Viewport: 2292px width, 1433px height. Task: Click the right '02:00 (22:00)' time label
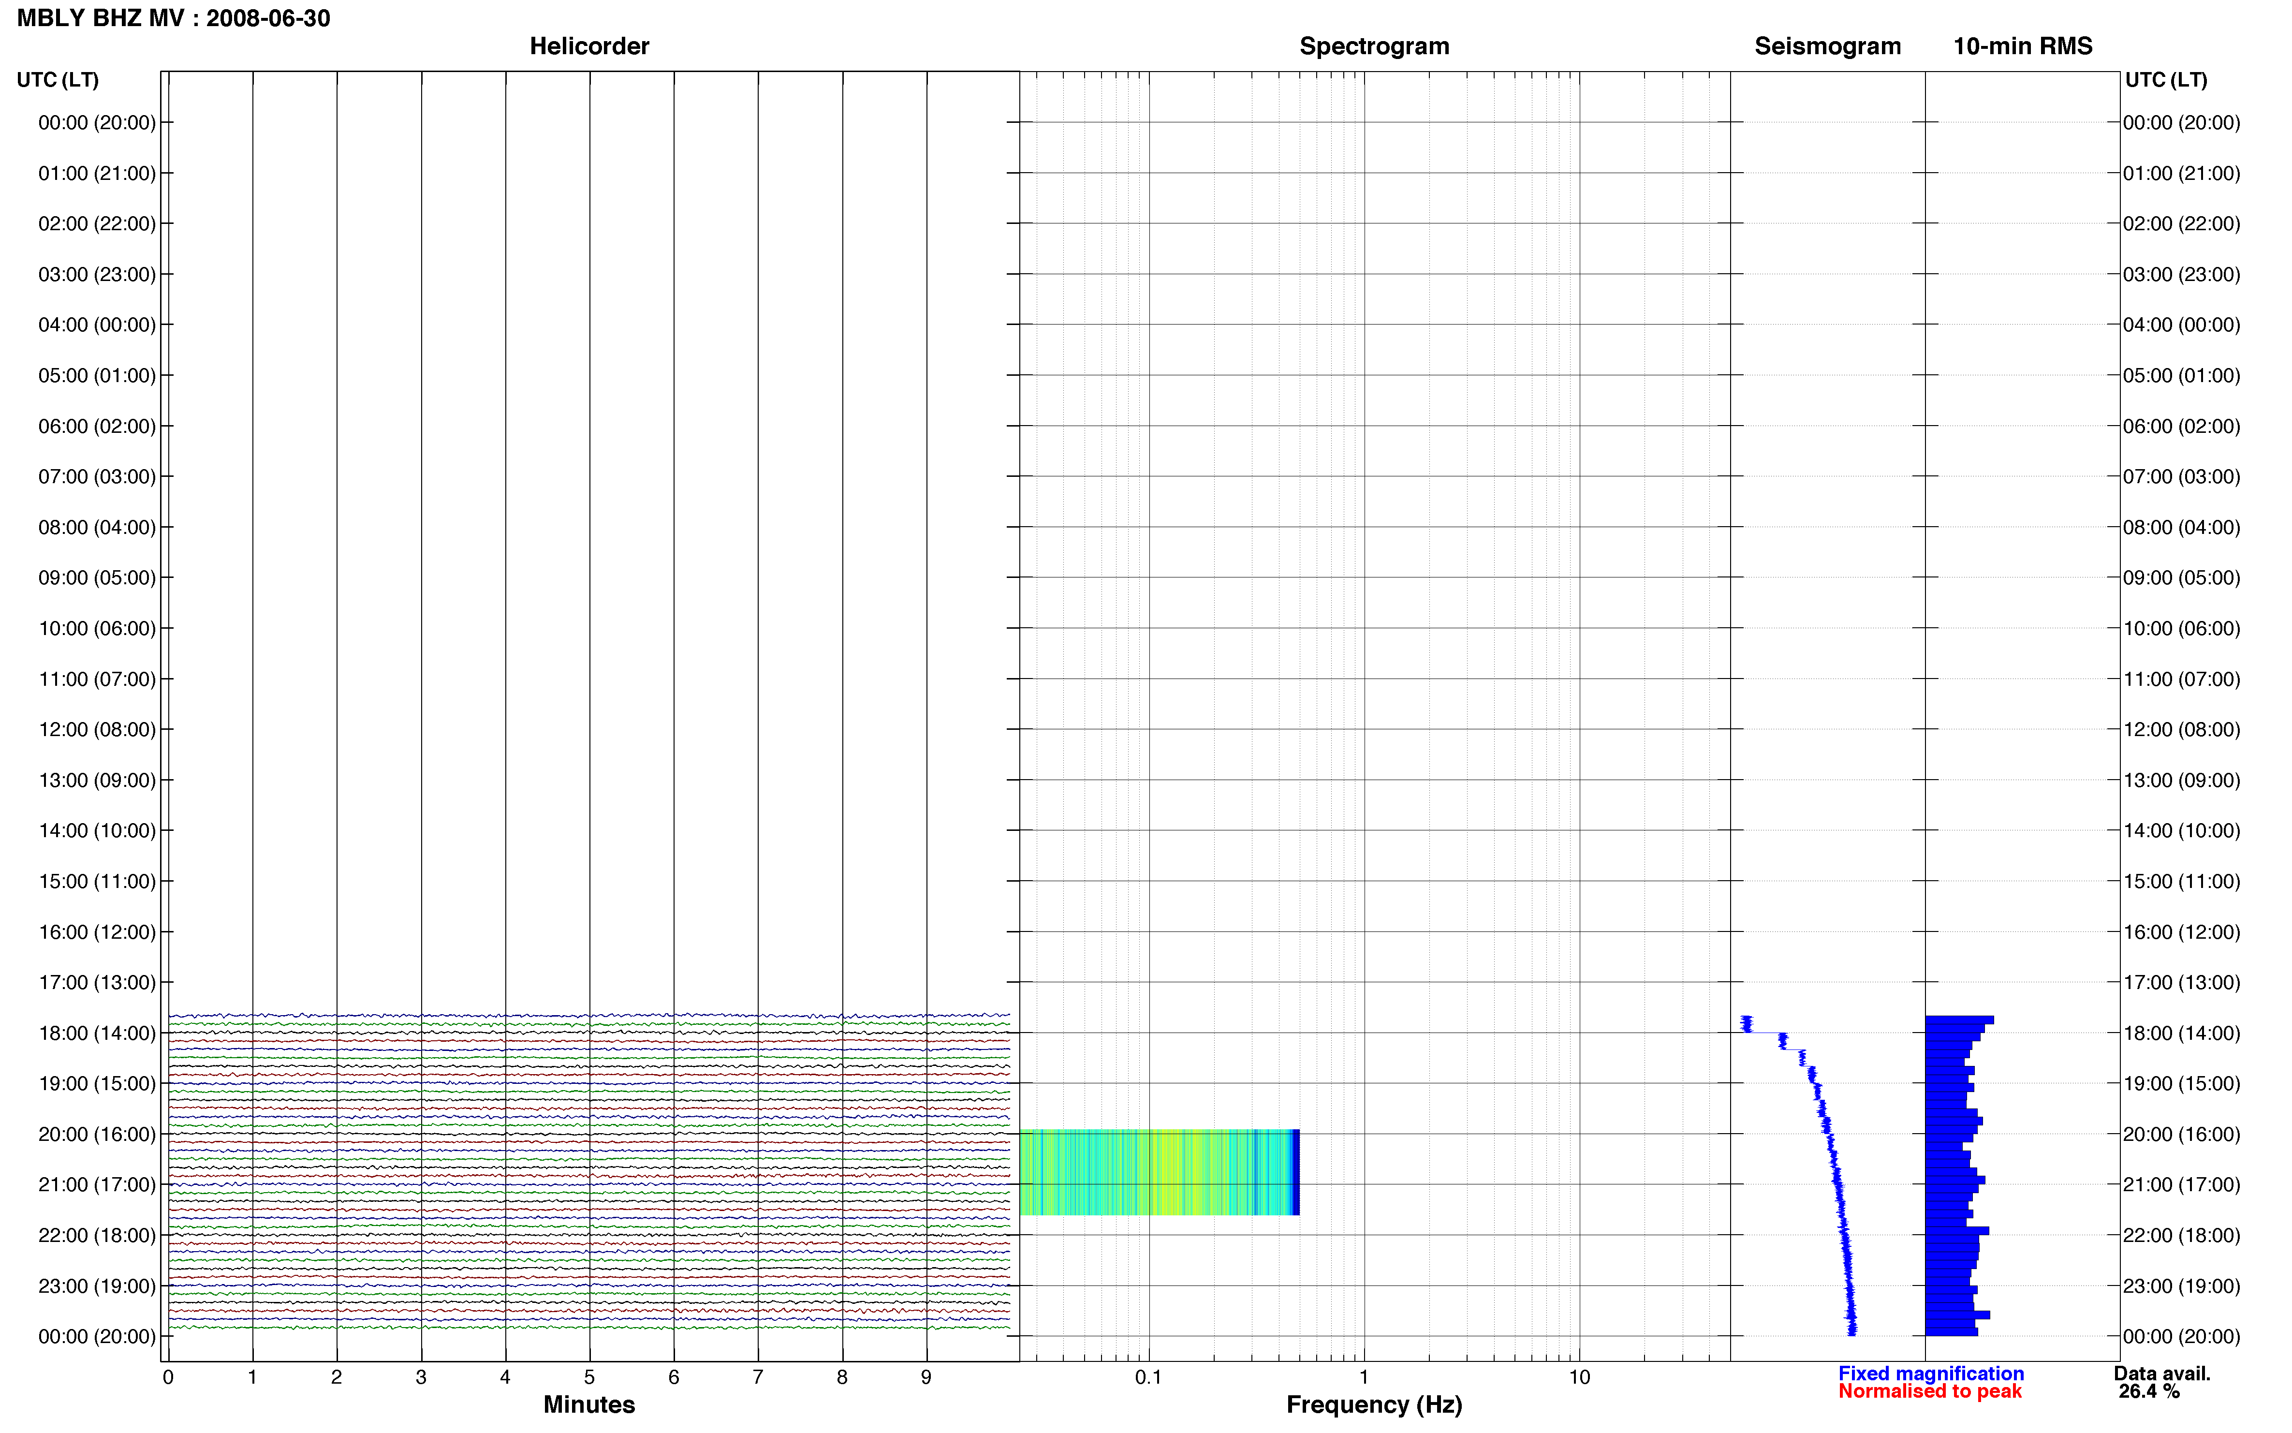pyautogui.click(x=2181, y=223)
